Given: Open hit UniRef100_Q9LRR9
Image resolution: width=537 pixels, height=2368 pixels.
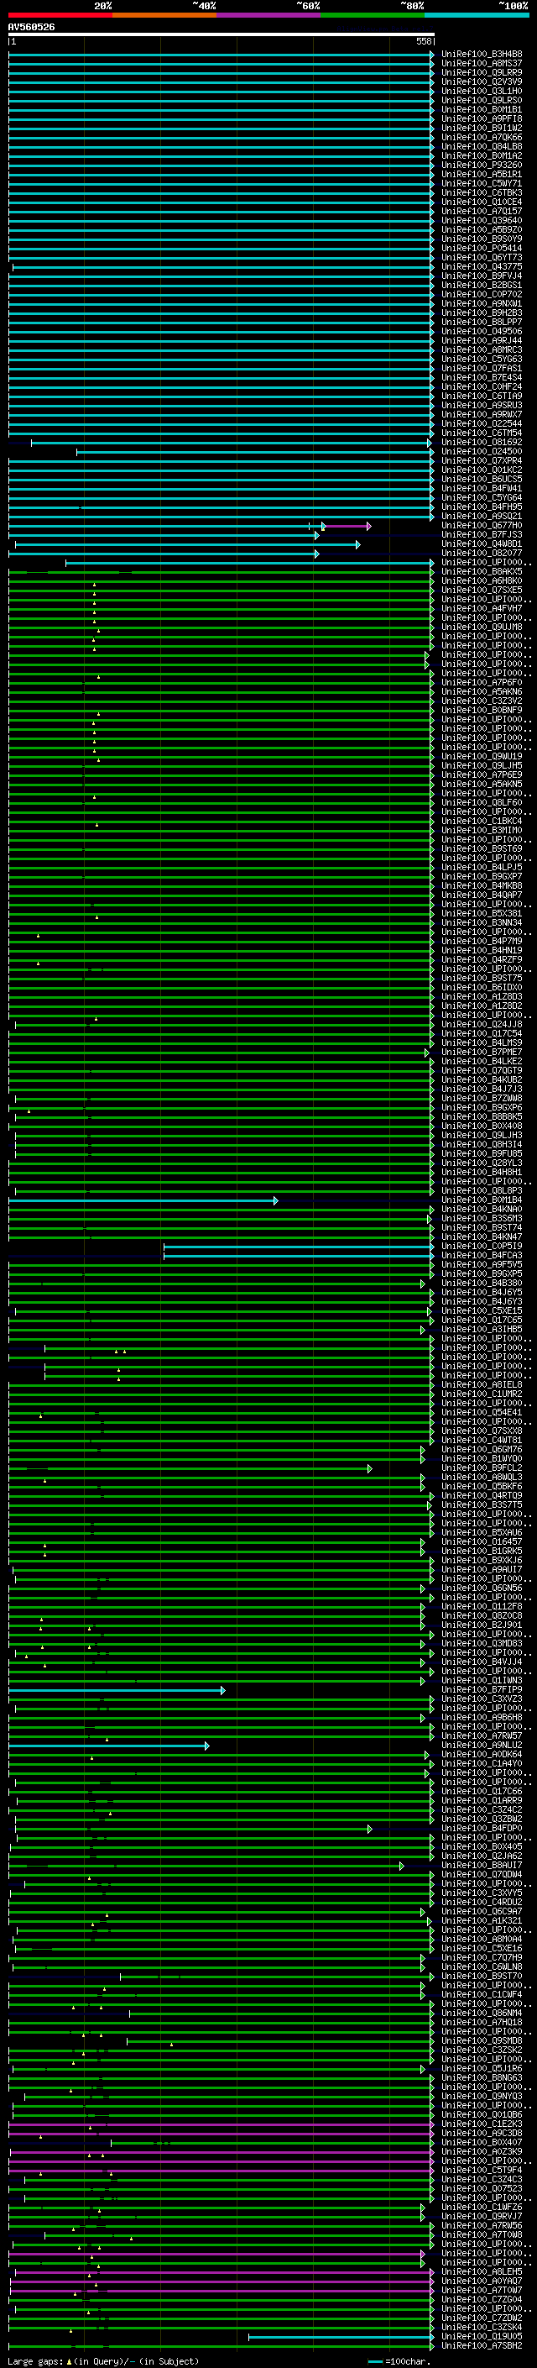Looking at the screenshot, I should 481,72.
